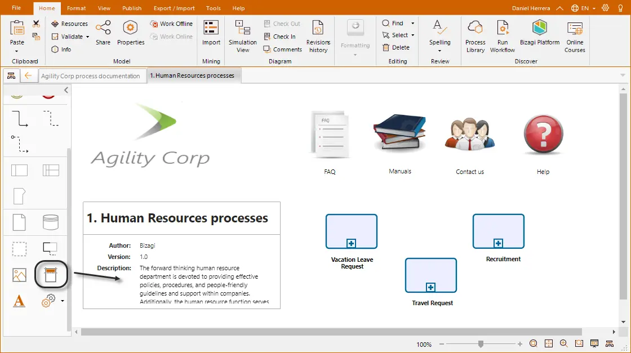The width and height of the screenshot is (631, 353).
Task: Open the Vacation Leave Request sub-process
Action: (x=352, y=231)
